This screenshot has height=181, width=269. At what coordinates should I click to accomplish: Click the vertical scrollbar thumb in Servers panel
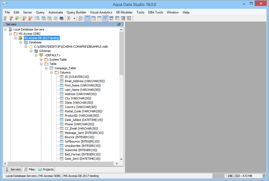pos(121,53)
